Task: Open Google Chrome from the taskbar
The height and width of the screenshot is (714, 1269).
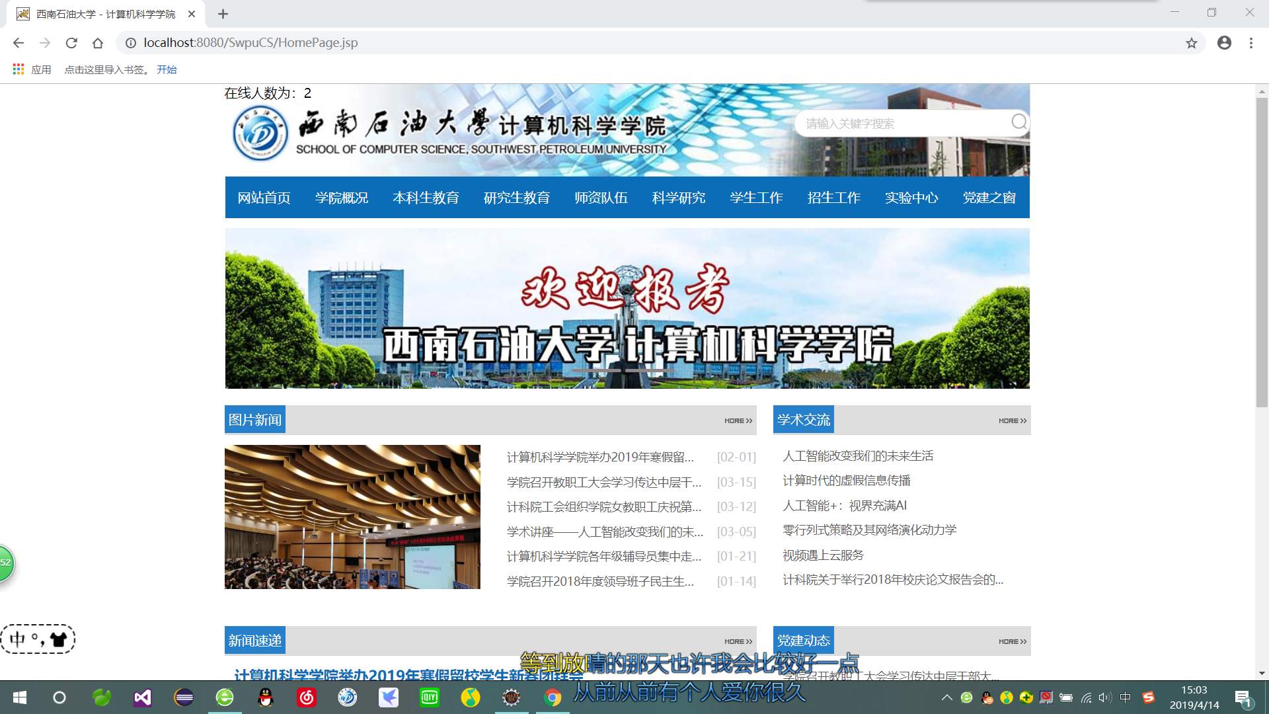Action: [553, 697]
